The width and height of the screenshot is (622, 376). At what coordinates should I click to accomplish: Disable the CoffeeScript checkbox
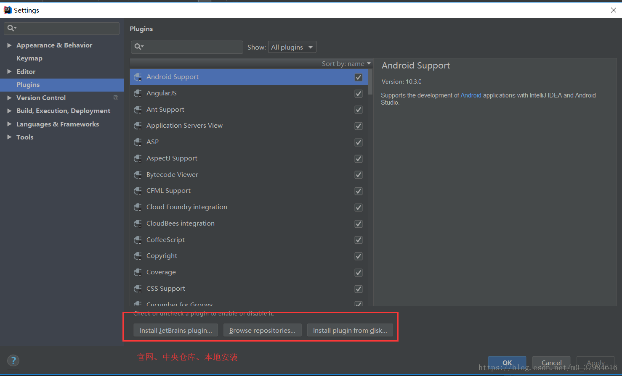[x=359, y=240]
